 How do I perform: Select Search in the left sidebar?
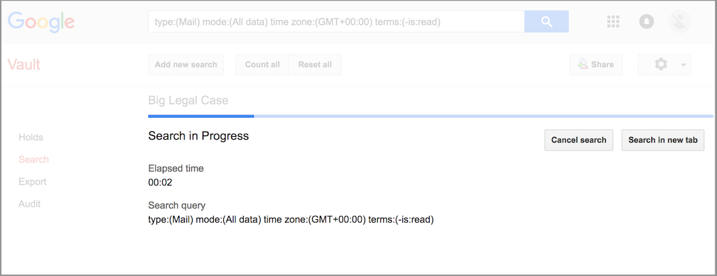pyautogui.click(x=33, y=159)
